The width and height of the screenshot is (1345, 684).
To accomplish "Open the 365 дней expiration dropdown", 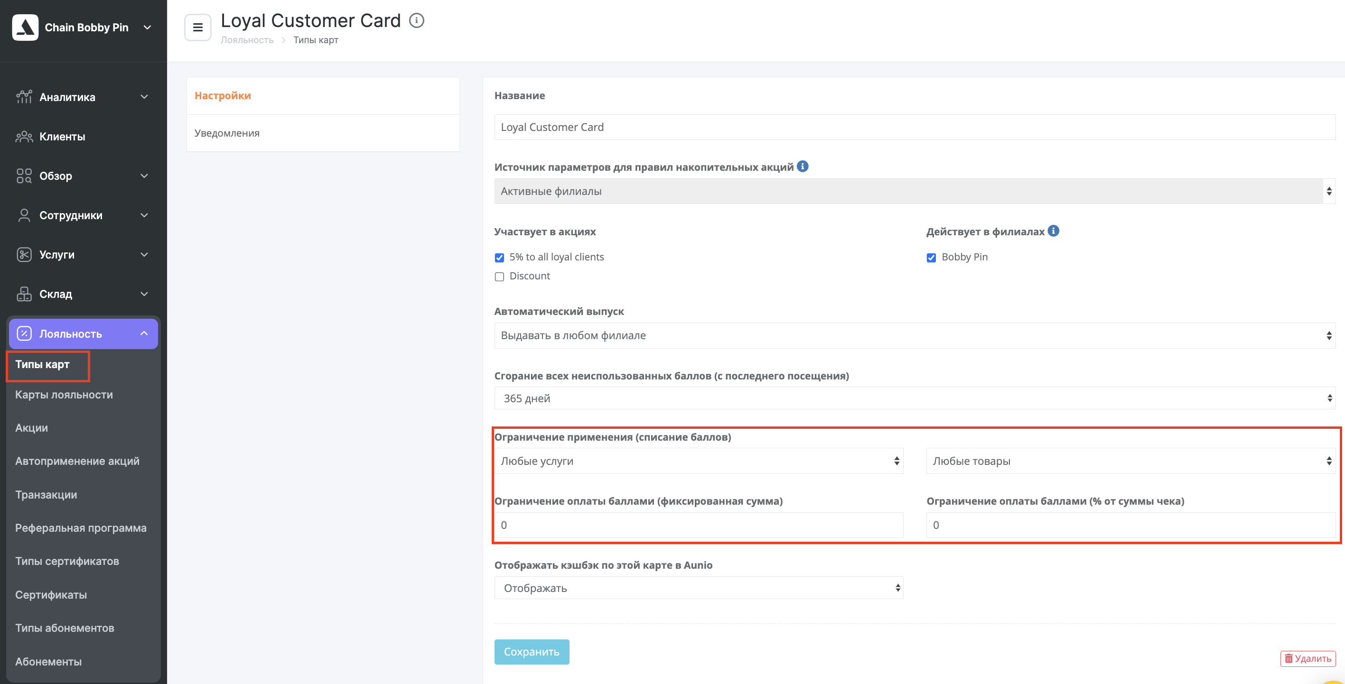I will (x=915, y=398).
